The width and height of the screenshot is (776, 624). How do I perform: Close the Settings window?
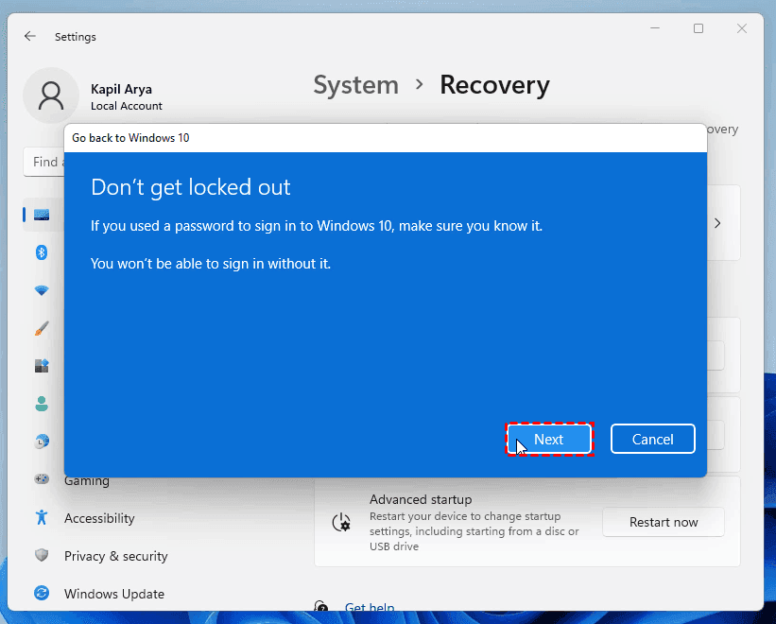[x=741, y=28]
